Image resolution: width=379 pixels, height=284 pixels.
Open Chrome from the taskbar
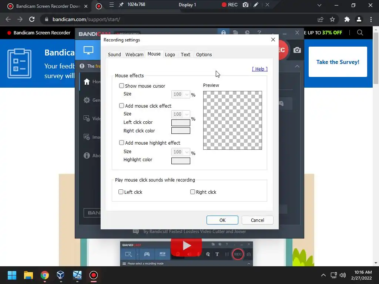[44, 275]
